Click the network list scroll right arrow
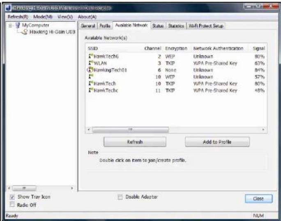The image size is (281, 221). coord(263,130)
